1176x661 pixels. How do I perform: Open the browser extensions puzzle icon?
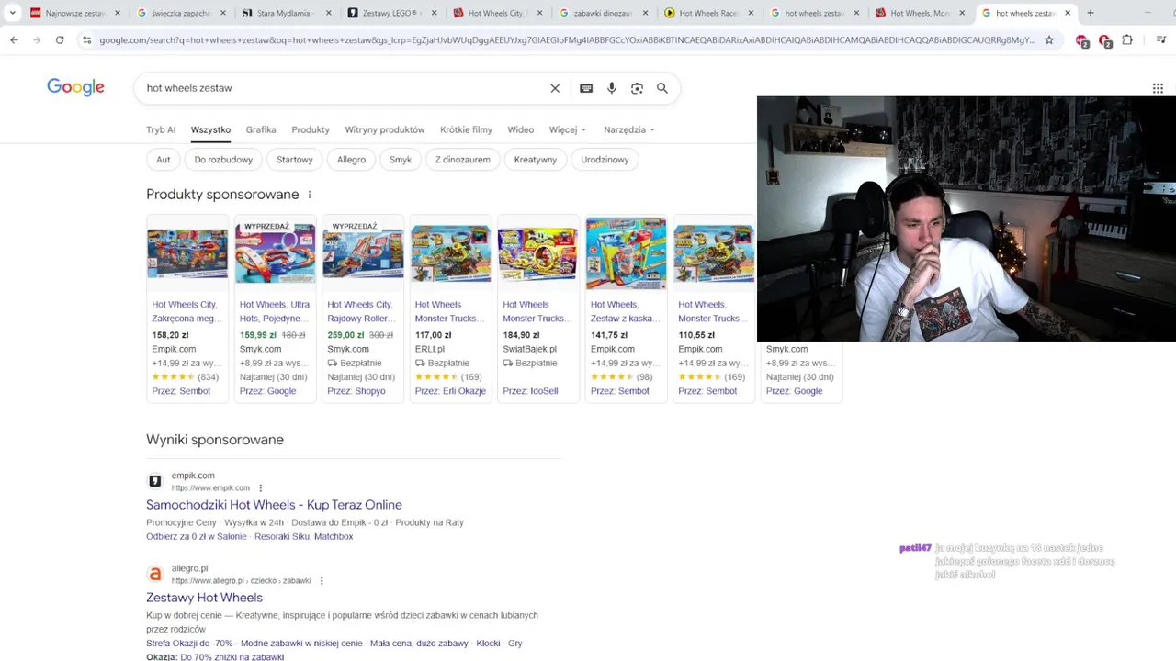pyautogui.click(x=1127, y=40)
